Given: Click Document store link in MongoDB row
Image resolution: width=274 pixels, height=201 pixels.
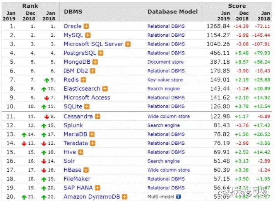Looking at the screenshot, I should pos(165,62).
